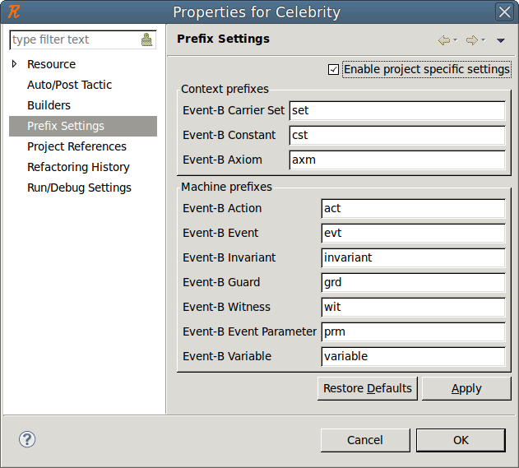Click the back navigation arrow icon
The height and width of the screenshot is (468, 519).
pos(444,39)
